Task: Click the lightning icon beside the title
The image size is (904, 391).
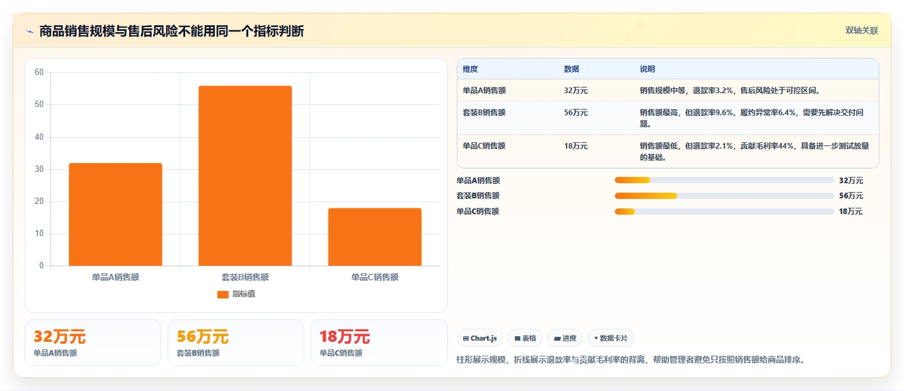Action: (30, 31)
